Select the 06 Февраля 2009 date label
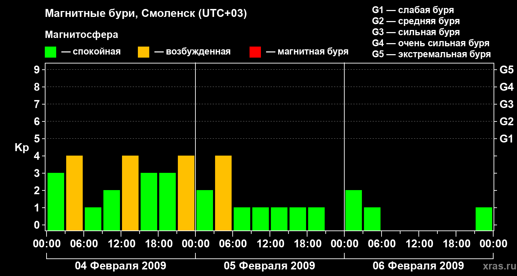517x276 pixels. point(418,266)
